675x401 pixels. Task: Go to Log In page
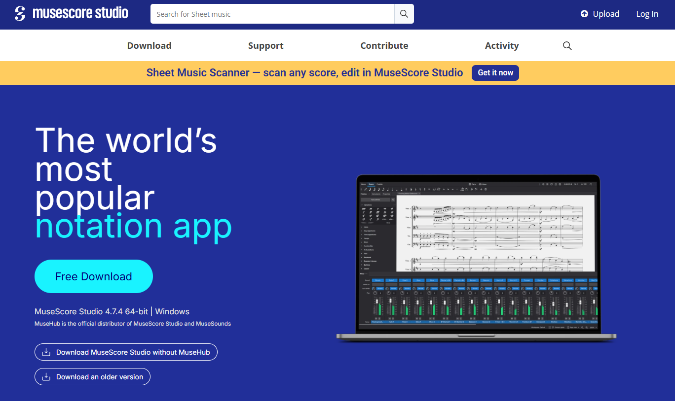pyautogui.click(x=647, y=14)
